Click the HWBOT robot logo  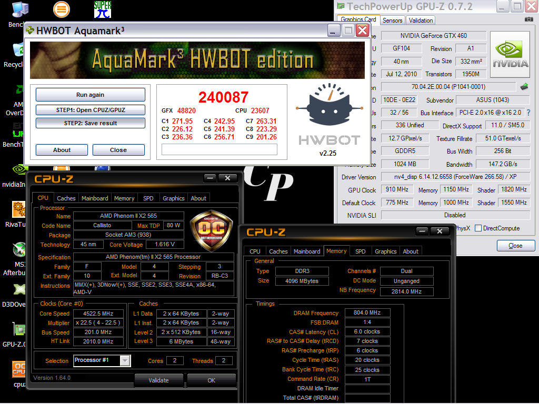point(329,105)
